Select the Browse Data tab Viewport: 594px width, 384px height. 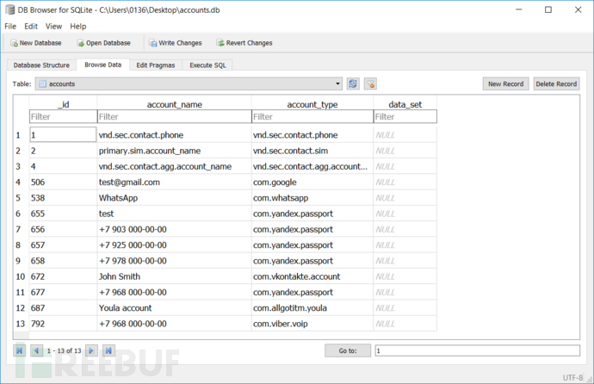pyautogui.click(x=103, y=65)
